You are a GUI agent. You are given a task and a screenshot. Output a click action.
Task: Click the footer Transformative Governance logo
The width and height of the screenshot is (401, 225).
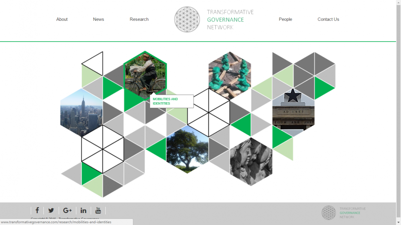343,213
